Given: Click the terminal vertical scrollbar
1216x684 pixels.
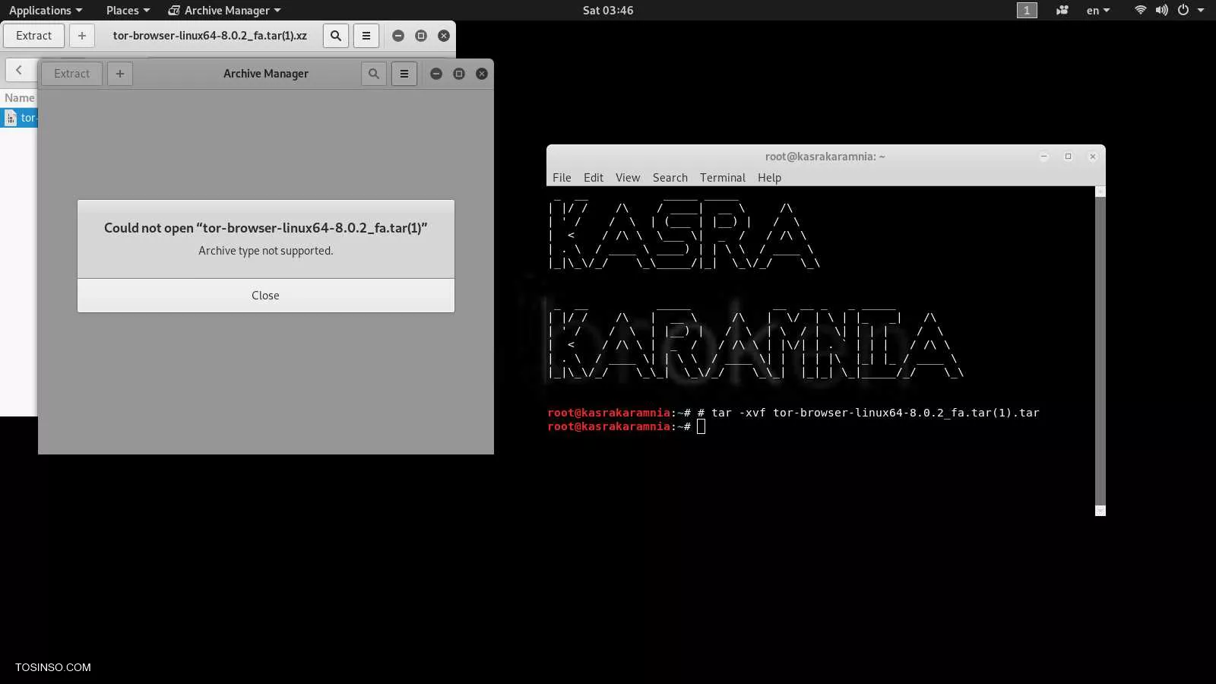Looking at the screenshot, I should [x=1100, y=350].
